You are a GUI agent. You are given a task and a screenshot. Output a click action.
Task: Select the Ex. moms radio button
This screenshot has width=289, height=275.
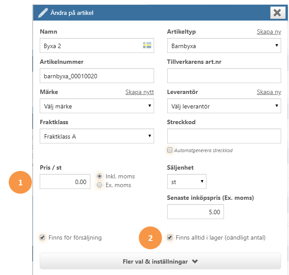100,185
